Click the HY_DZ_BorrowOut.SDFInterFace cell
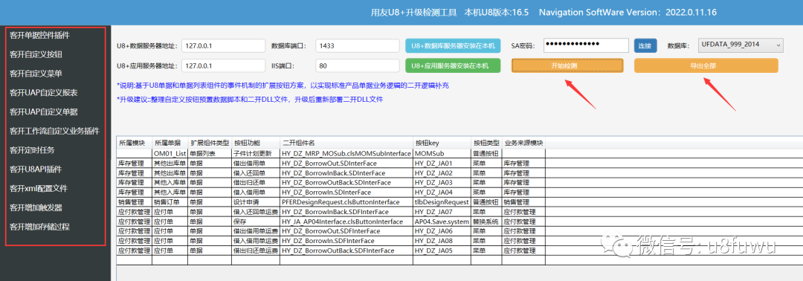Image resolution: width=803 pixels, height=281 pixels. click(x=346, y=231)
